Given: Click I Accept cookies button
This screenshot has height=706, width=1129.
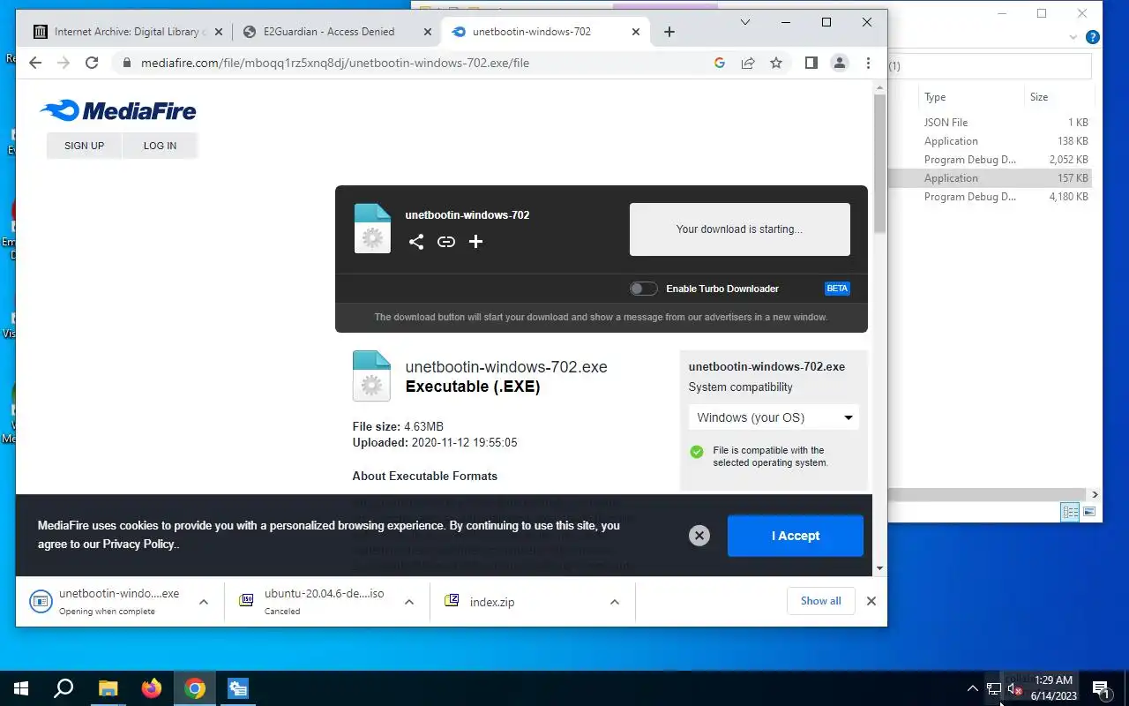Looking at the screenshot, I should 796,536.
